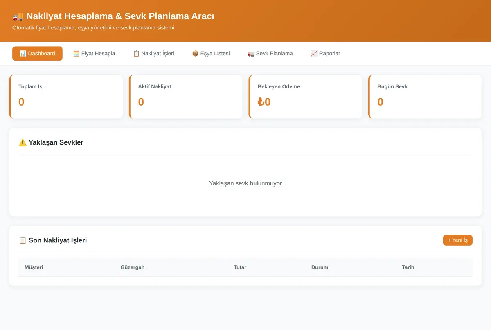This screenshot has width=491, height=330.
Task: Click the warning icon next to Yaklaşan Sevkler
Action: point(23,142)
